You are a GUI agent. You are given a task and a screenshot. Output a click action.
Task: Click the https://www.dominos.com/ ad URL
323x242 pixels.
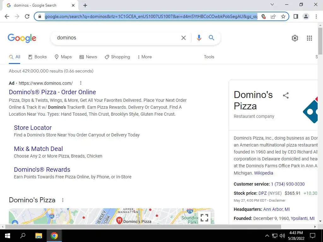point(46,83)
